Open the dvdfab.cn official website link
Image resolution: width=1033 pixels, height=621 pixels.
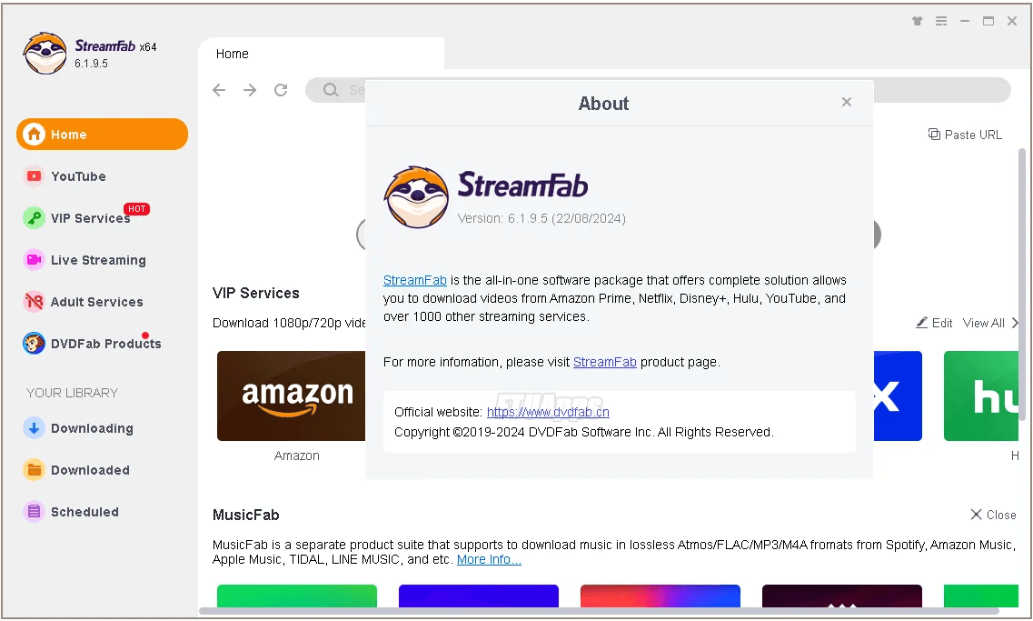[548, 411]
